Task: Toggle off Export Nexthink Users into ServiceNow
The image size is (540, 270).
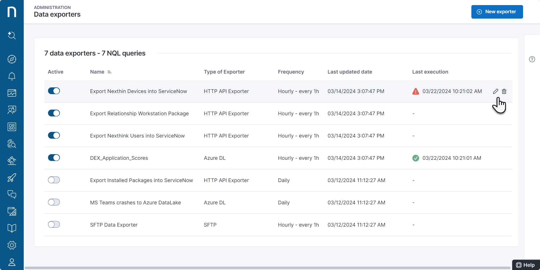Action: [54, 135]
